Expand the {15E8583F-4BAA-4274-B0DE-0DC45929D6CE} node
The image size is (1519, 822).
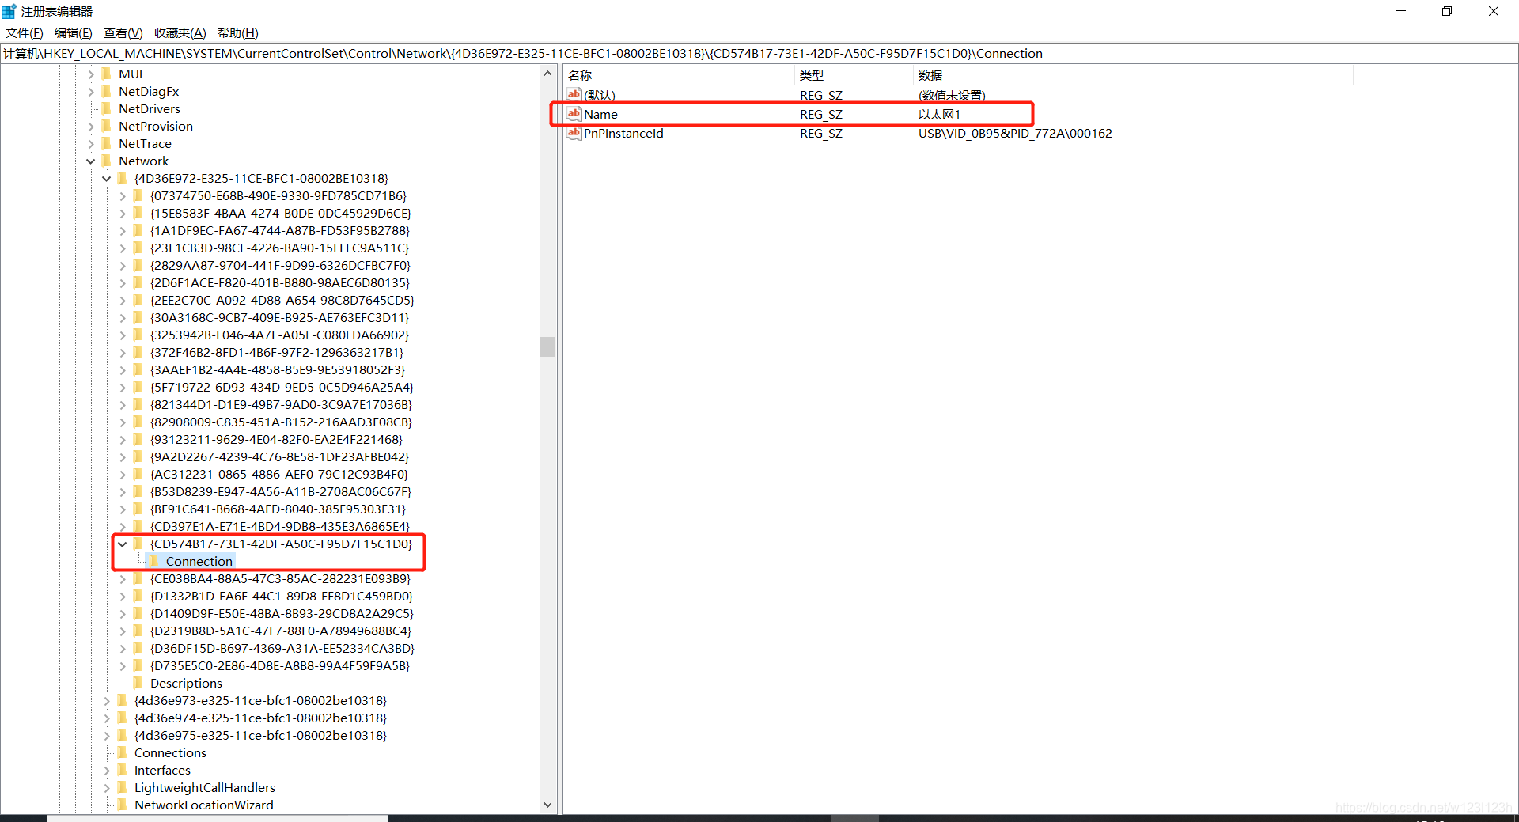(x=123, y=214)
